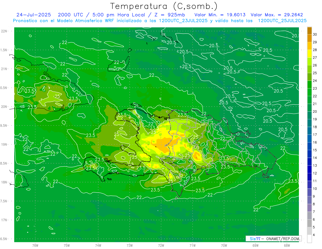Click the '71W' longitude axis label
This screenshot has height=249, width=322.
point(192,245)
